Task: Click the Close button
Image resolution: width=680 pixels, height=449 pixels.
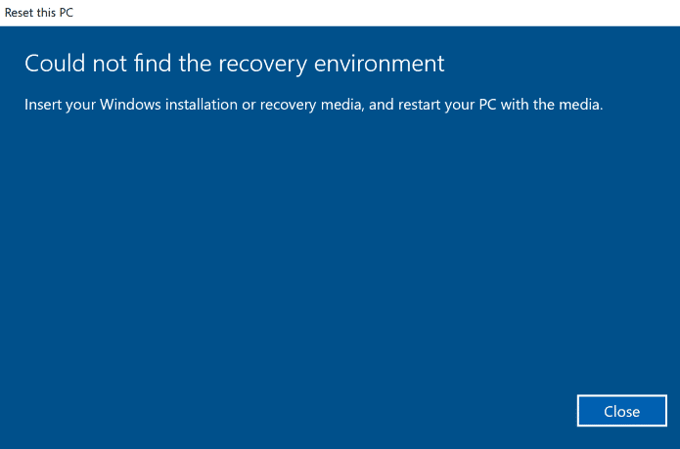Action: (x=621, y=411)
